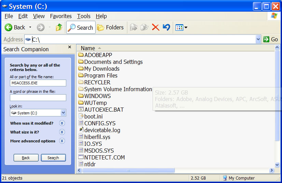Expand When was it modified options
The height and width of the screenshot is (183, 282).
tap(62, 123)
